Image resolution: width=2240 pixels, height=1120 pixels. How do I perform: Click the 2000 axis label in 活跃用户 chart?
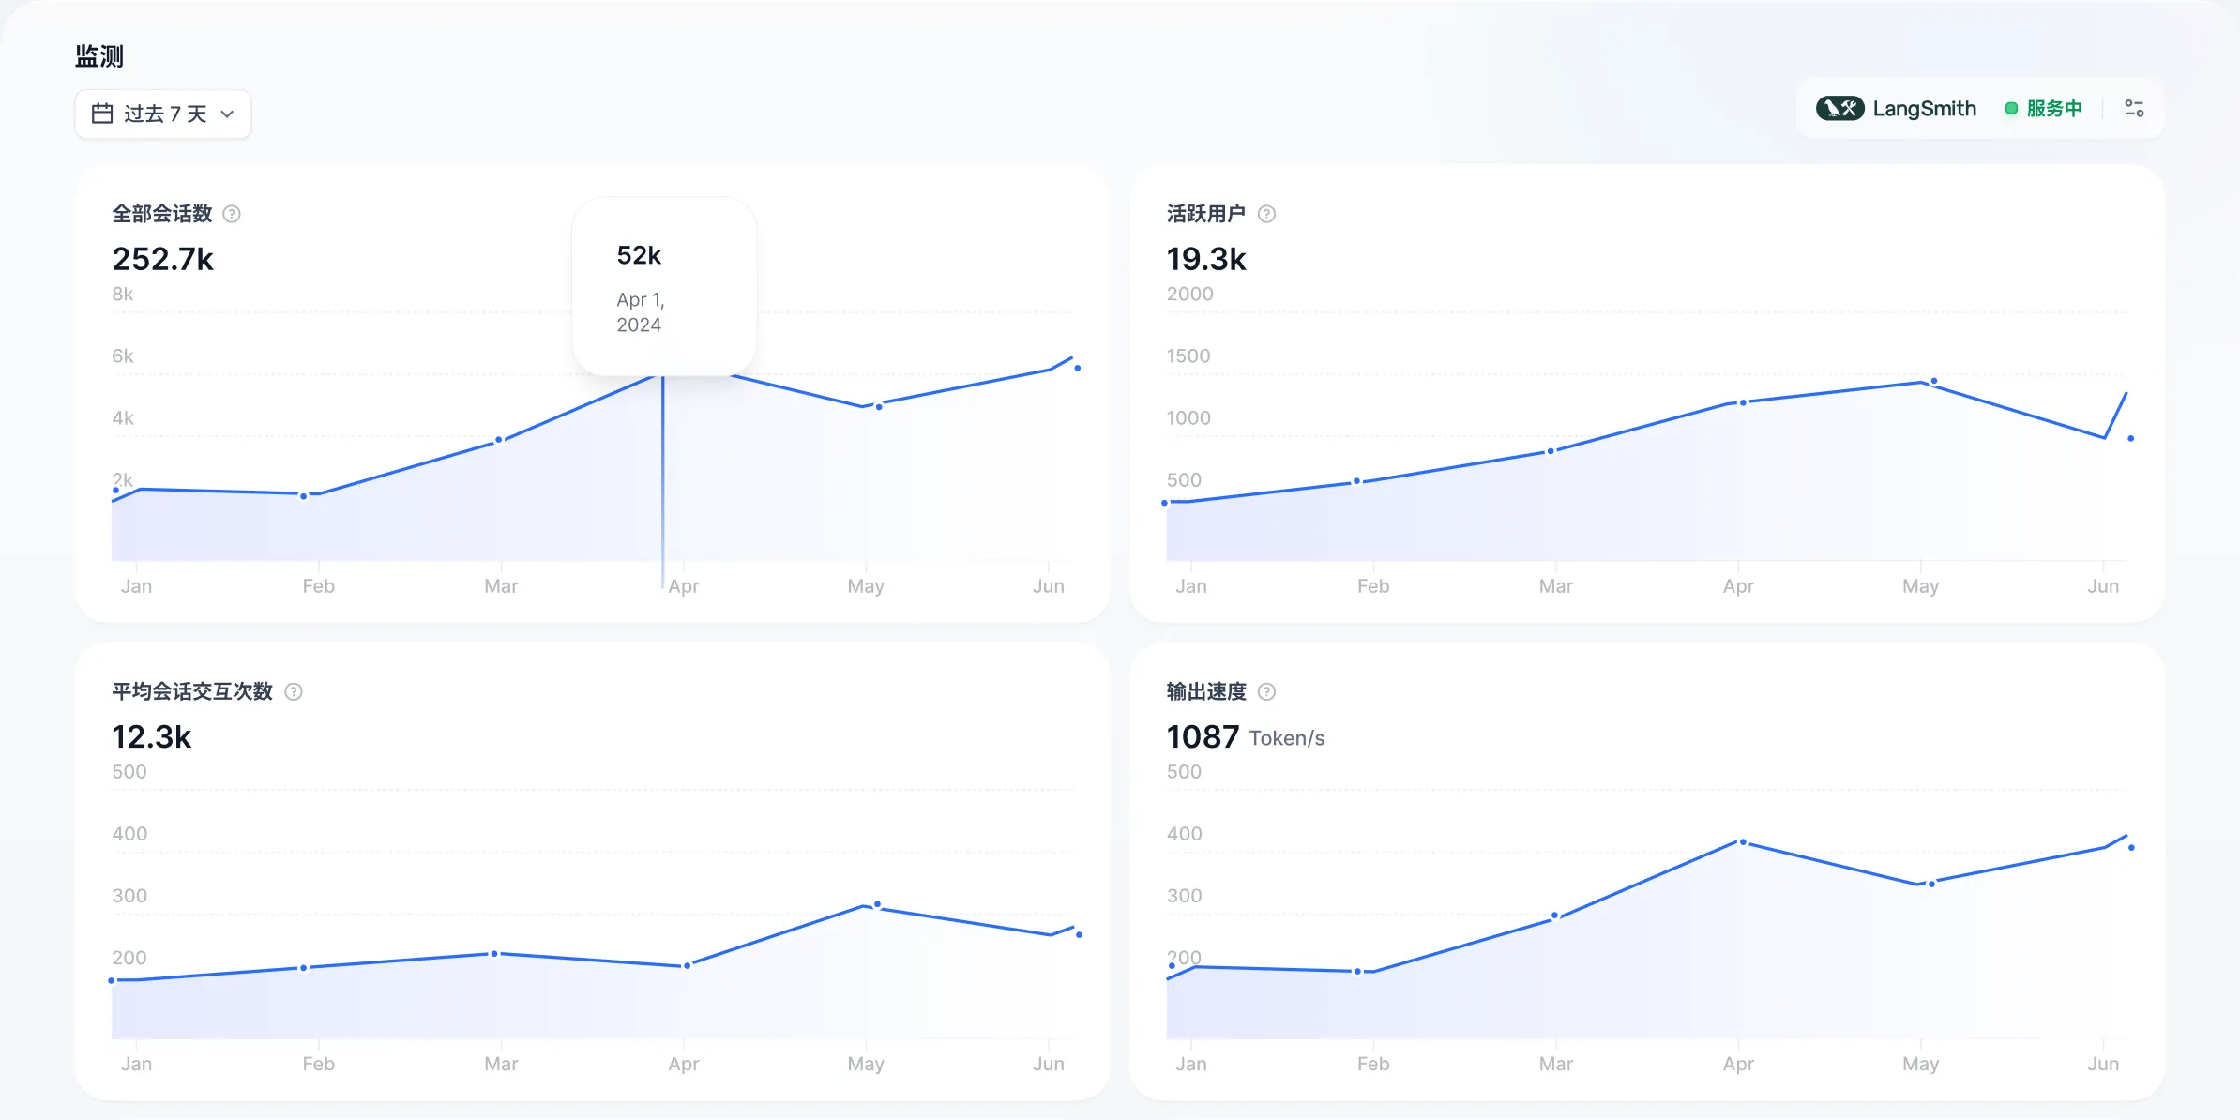click(x=1189, y=295)
